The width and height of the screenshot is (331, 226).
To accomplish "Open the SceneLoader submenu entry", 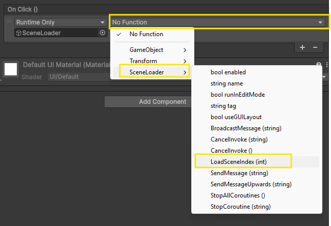I will (x=151, y=72).
